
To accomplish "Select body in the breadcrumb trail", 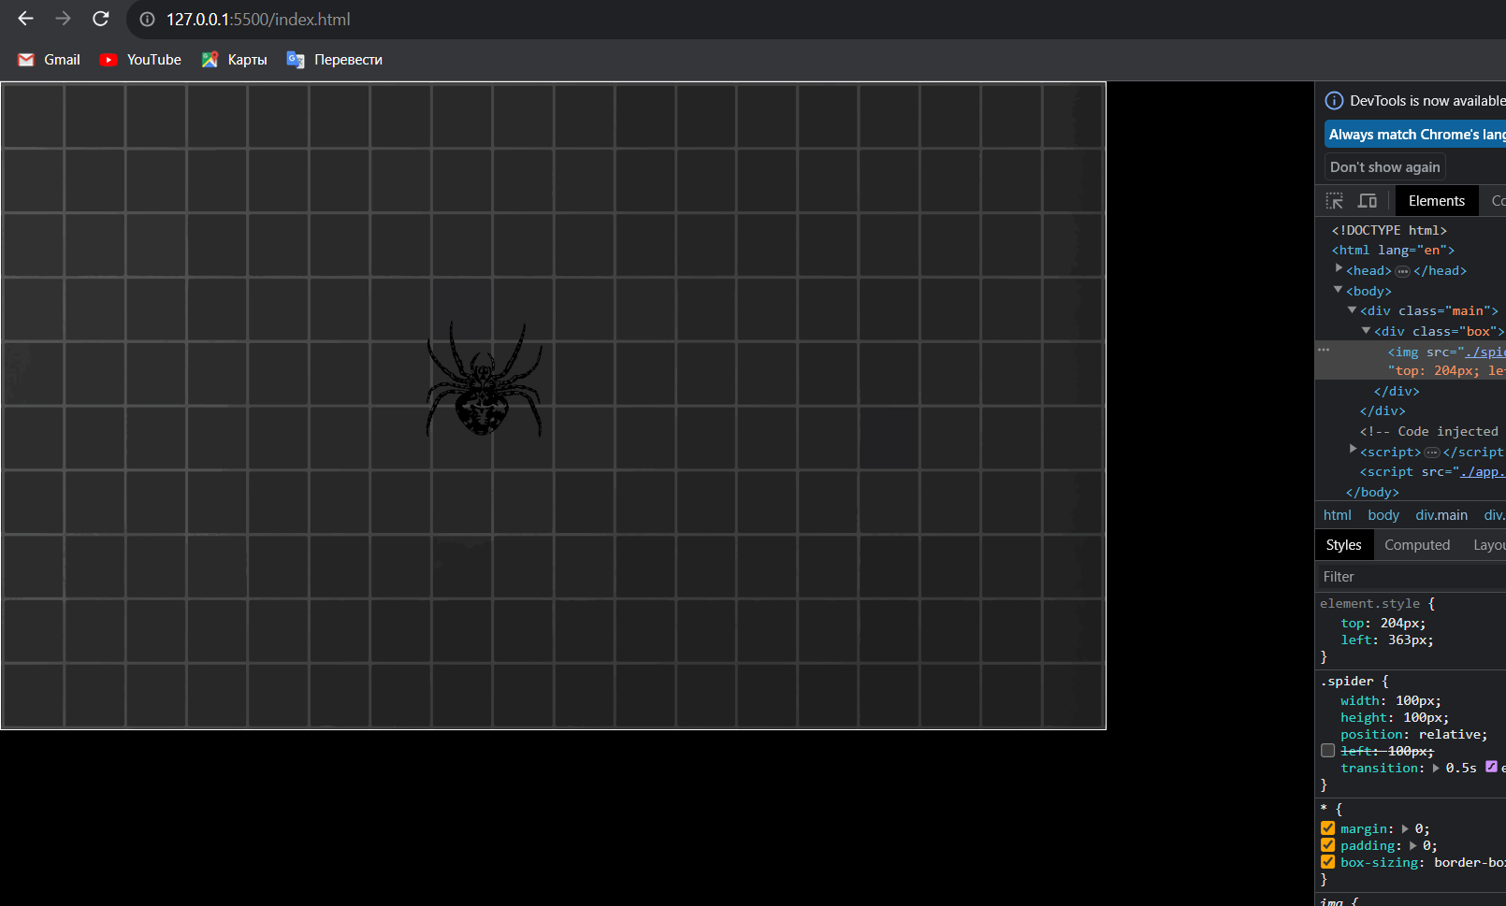I will (1383, 515).
